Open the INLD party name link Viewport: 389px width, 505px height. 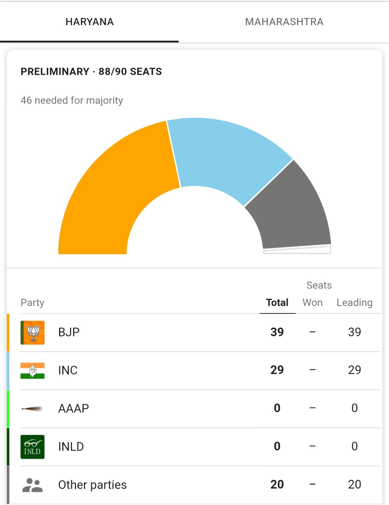(71, 447)
